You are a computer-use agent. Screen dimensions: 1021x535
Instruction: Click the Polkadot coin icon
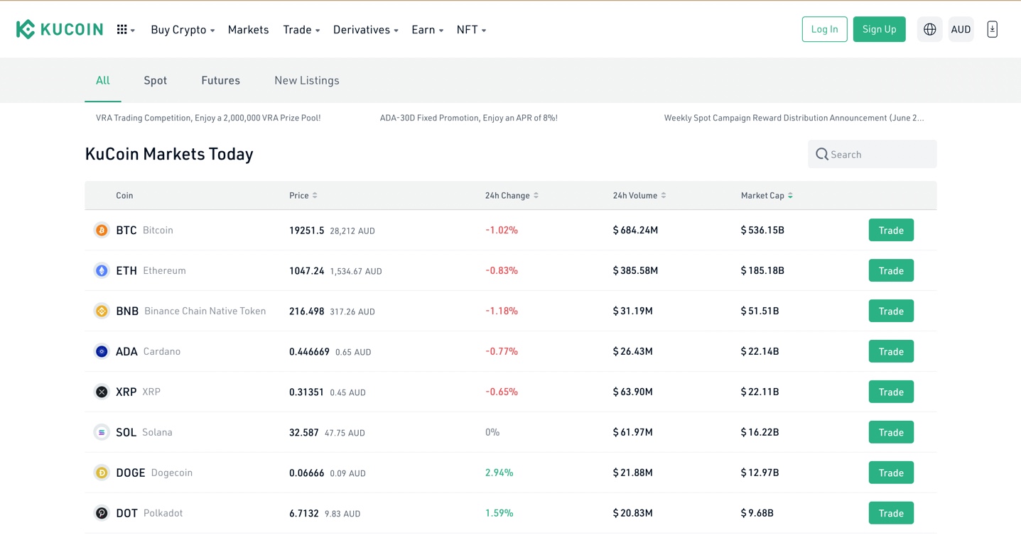[102, 513]
